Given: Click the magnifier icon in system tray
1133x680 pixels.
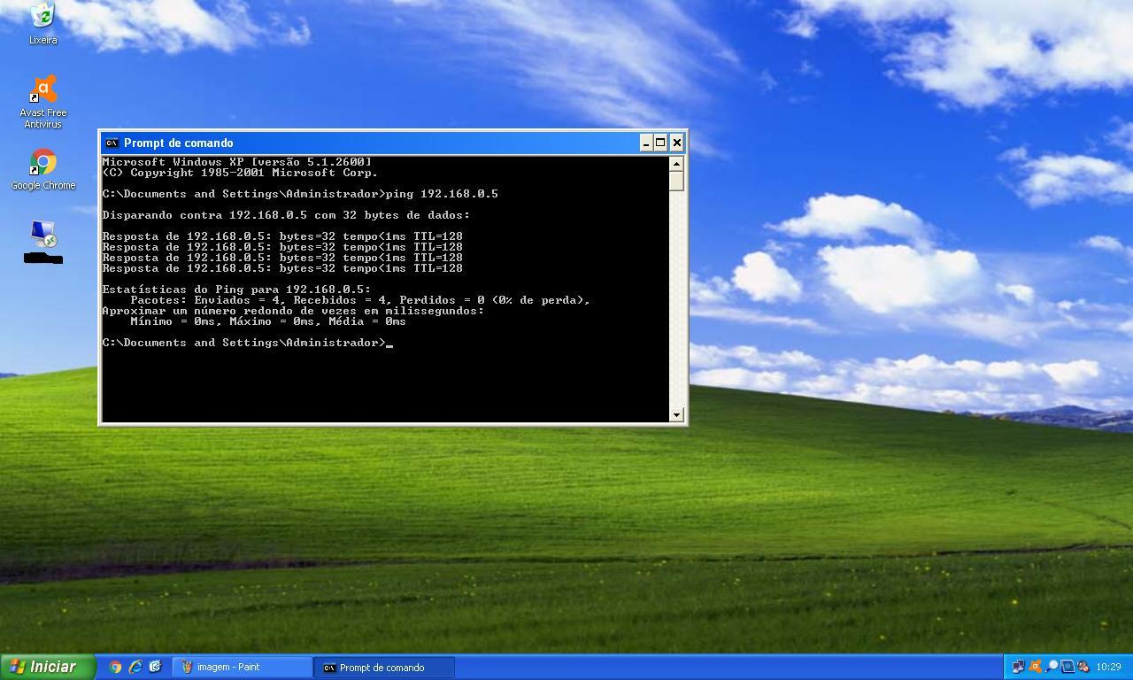Looking at the screenshot, I should tap(1051, 667).
